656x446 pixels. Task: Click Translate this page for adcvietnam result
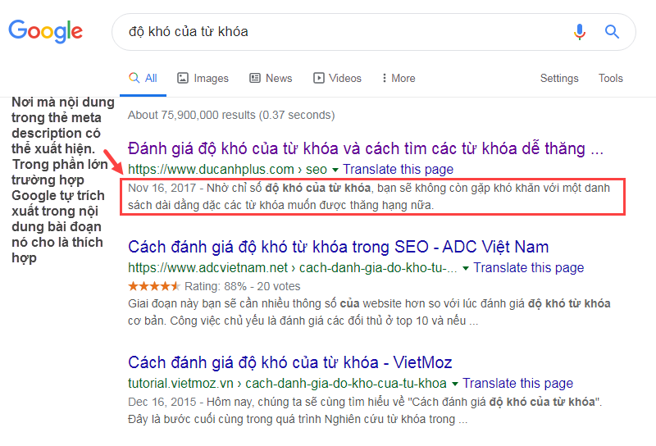[528, 267]
